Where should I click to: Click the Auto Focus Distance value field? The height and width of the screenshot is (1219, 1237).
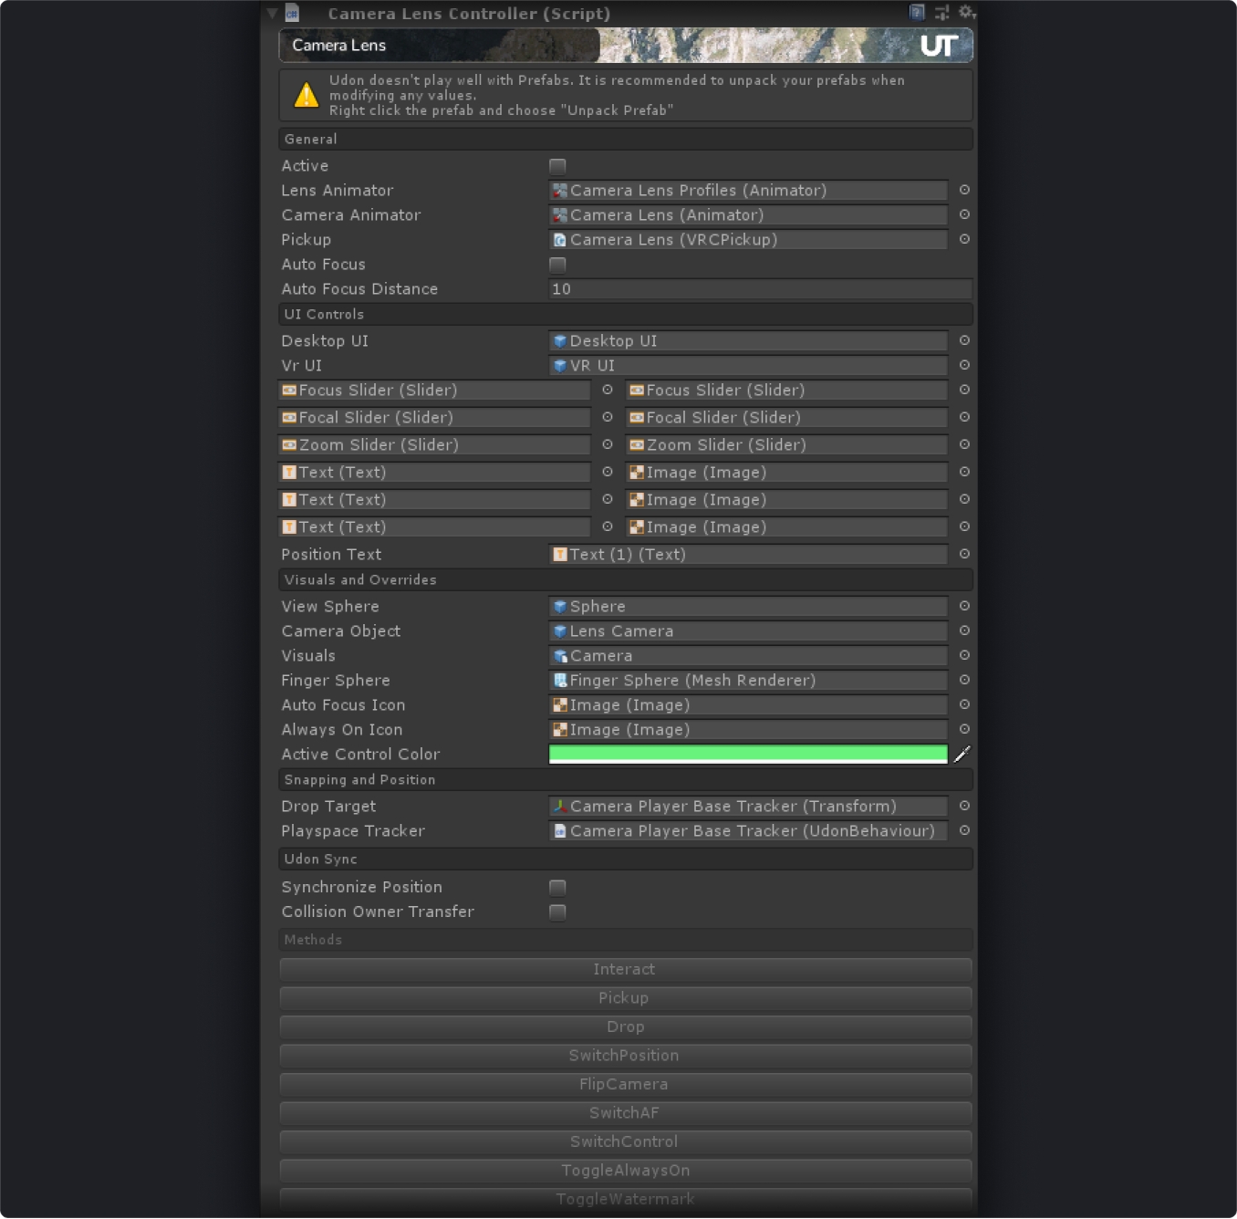[759, 289]
